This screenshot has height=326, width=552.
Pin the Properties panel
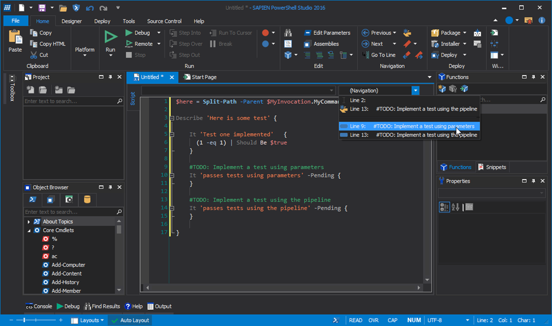(x=533, y=181)
